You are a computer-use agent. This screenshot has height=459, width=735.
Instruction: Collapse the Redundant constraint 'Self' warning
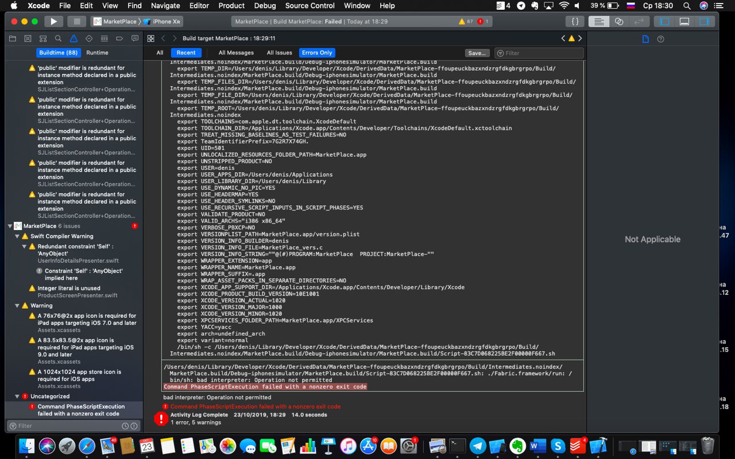click(25, 247)
